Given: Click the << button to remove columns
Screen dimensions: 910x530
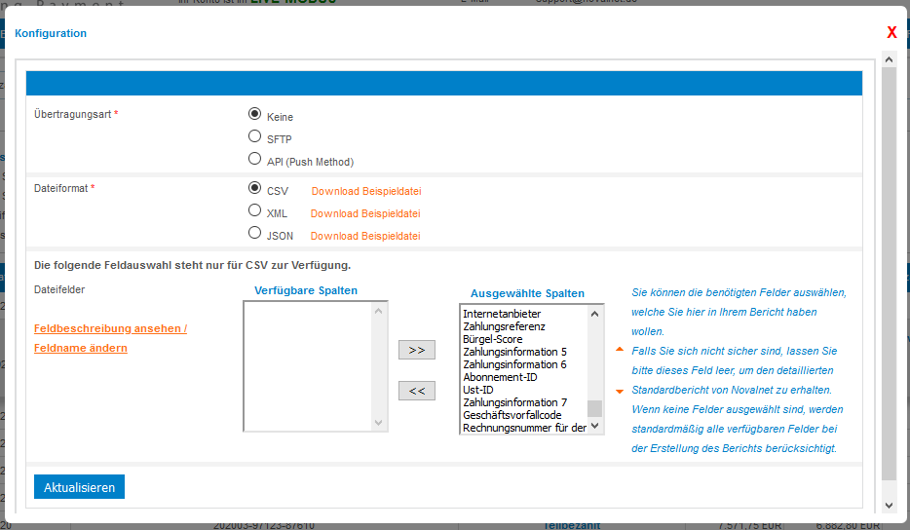Looking at the screenshot, I should pos(416,391).
